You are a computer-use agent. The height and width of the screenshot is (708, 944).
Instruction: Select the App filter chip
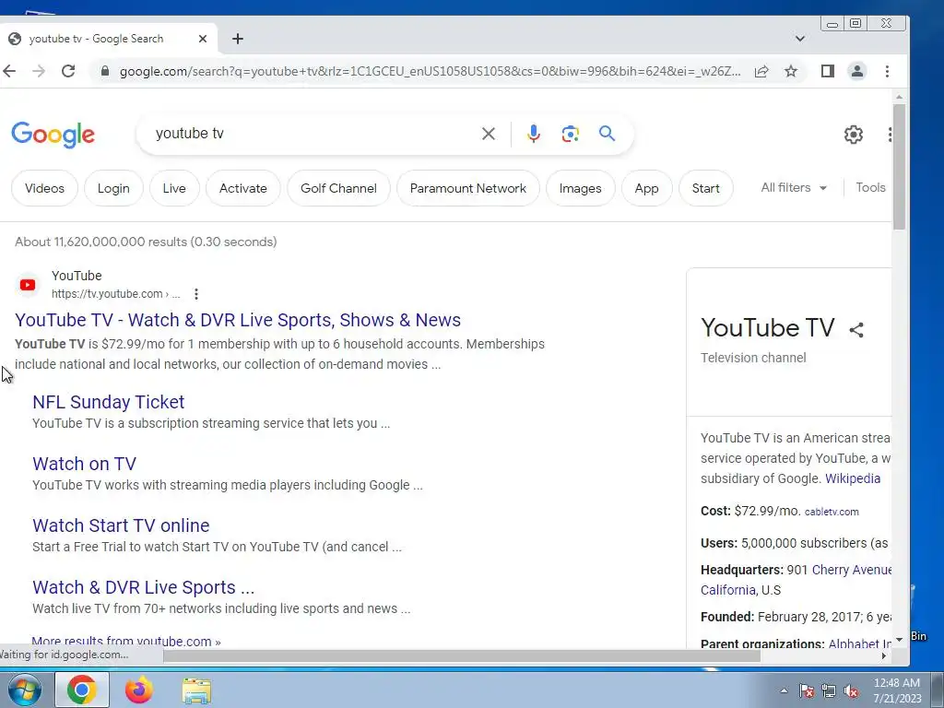coord(646,188)
